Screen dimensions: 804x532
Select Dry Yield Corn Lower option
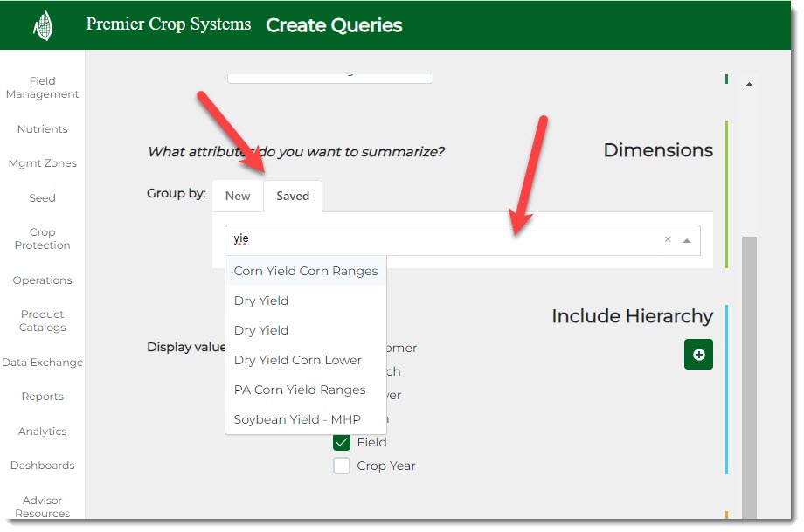click(x=297, y=360)
